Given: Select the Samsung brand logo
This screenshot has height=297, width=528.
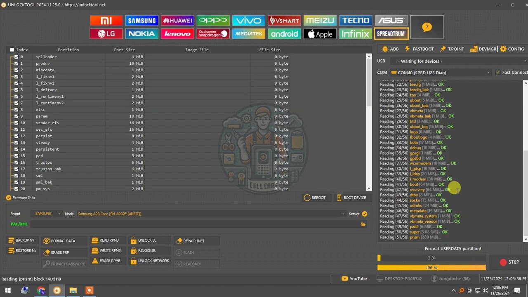Looking at the screenshot, I should [x=141, y=21].
